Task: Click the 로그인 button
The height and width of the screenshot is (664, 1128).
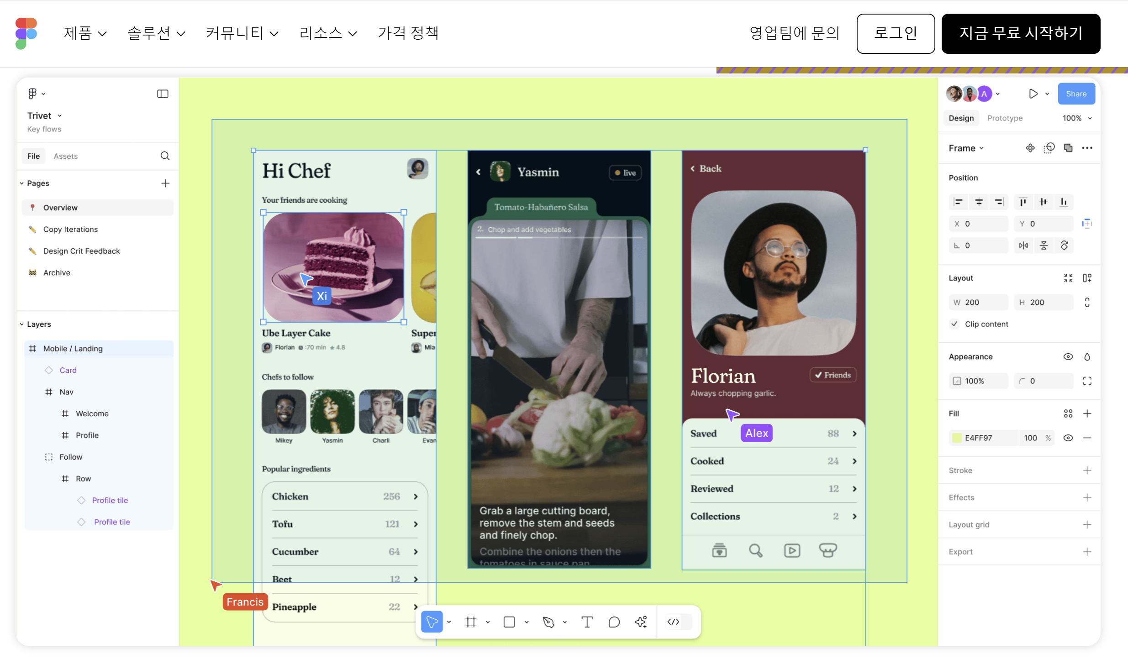Action: pos(896,33)
